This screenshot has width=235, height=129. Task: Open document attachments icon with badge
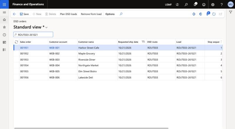(208, 13)
